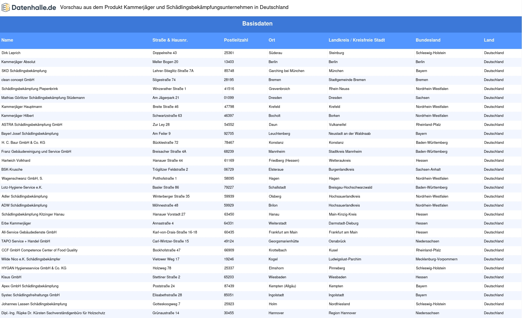This screenshot has width=522, height=318.
Task: Select the Basisdaten section header
Action: [x=257, y=24]
